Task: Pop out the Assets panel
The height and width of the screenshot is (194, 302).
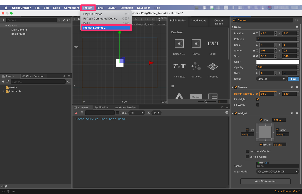Action: pos(64,76)
